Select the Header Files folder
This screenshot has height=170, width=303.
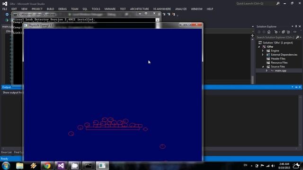pos(278,59)
